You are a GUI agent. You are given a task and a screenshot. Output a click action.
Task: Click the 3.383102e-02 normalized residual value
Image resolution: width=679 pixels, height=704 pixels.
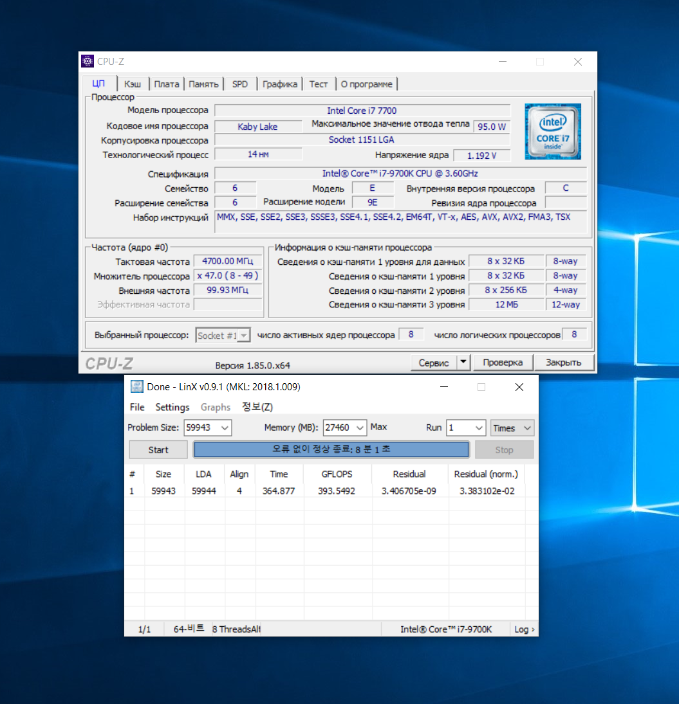click(x=487, y=491)
